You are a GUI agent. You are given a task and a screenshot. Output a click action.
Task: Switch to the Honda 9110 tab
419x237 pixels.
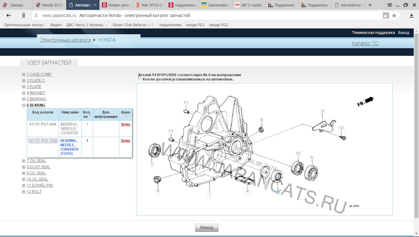pos(50,5)
